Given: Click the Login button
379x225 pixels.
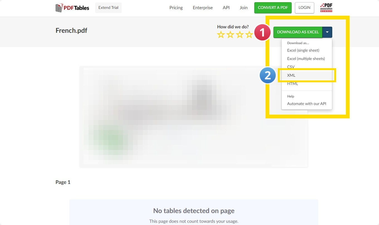Looking at the screenshot, I should 304,8.
